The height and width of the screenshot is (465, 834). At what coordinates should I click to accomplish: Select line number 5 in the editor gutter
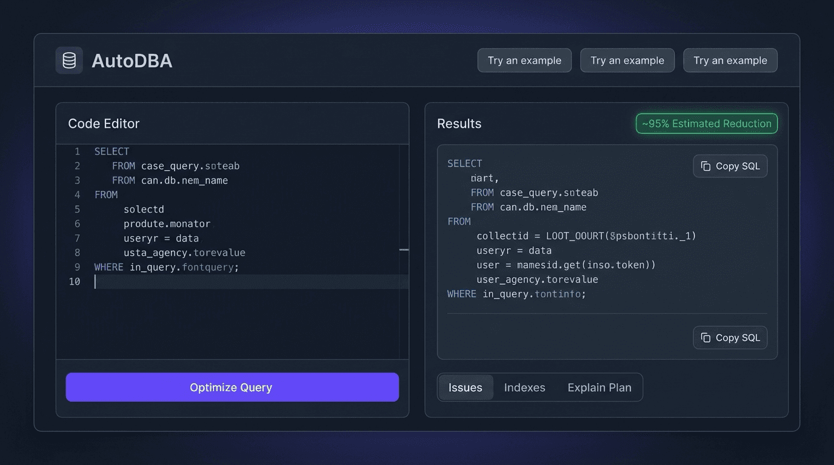(x=77, y=209)
